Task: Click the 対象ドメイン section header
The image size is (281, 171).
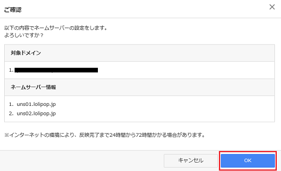Action: point(26,53)
